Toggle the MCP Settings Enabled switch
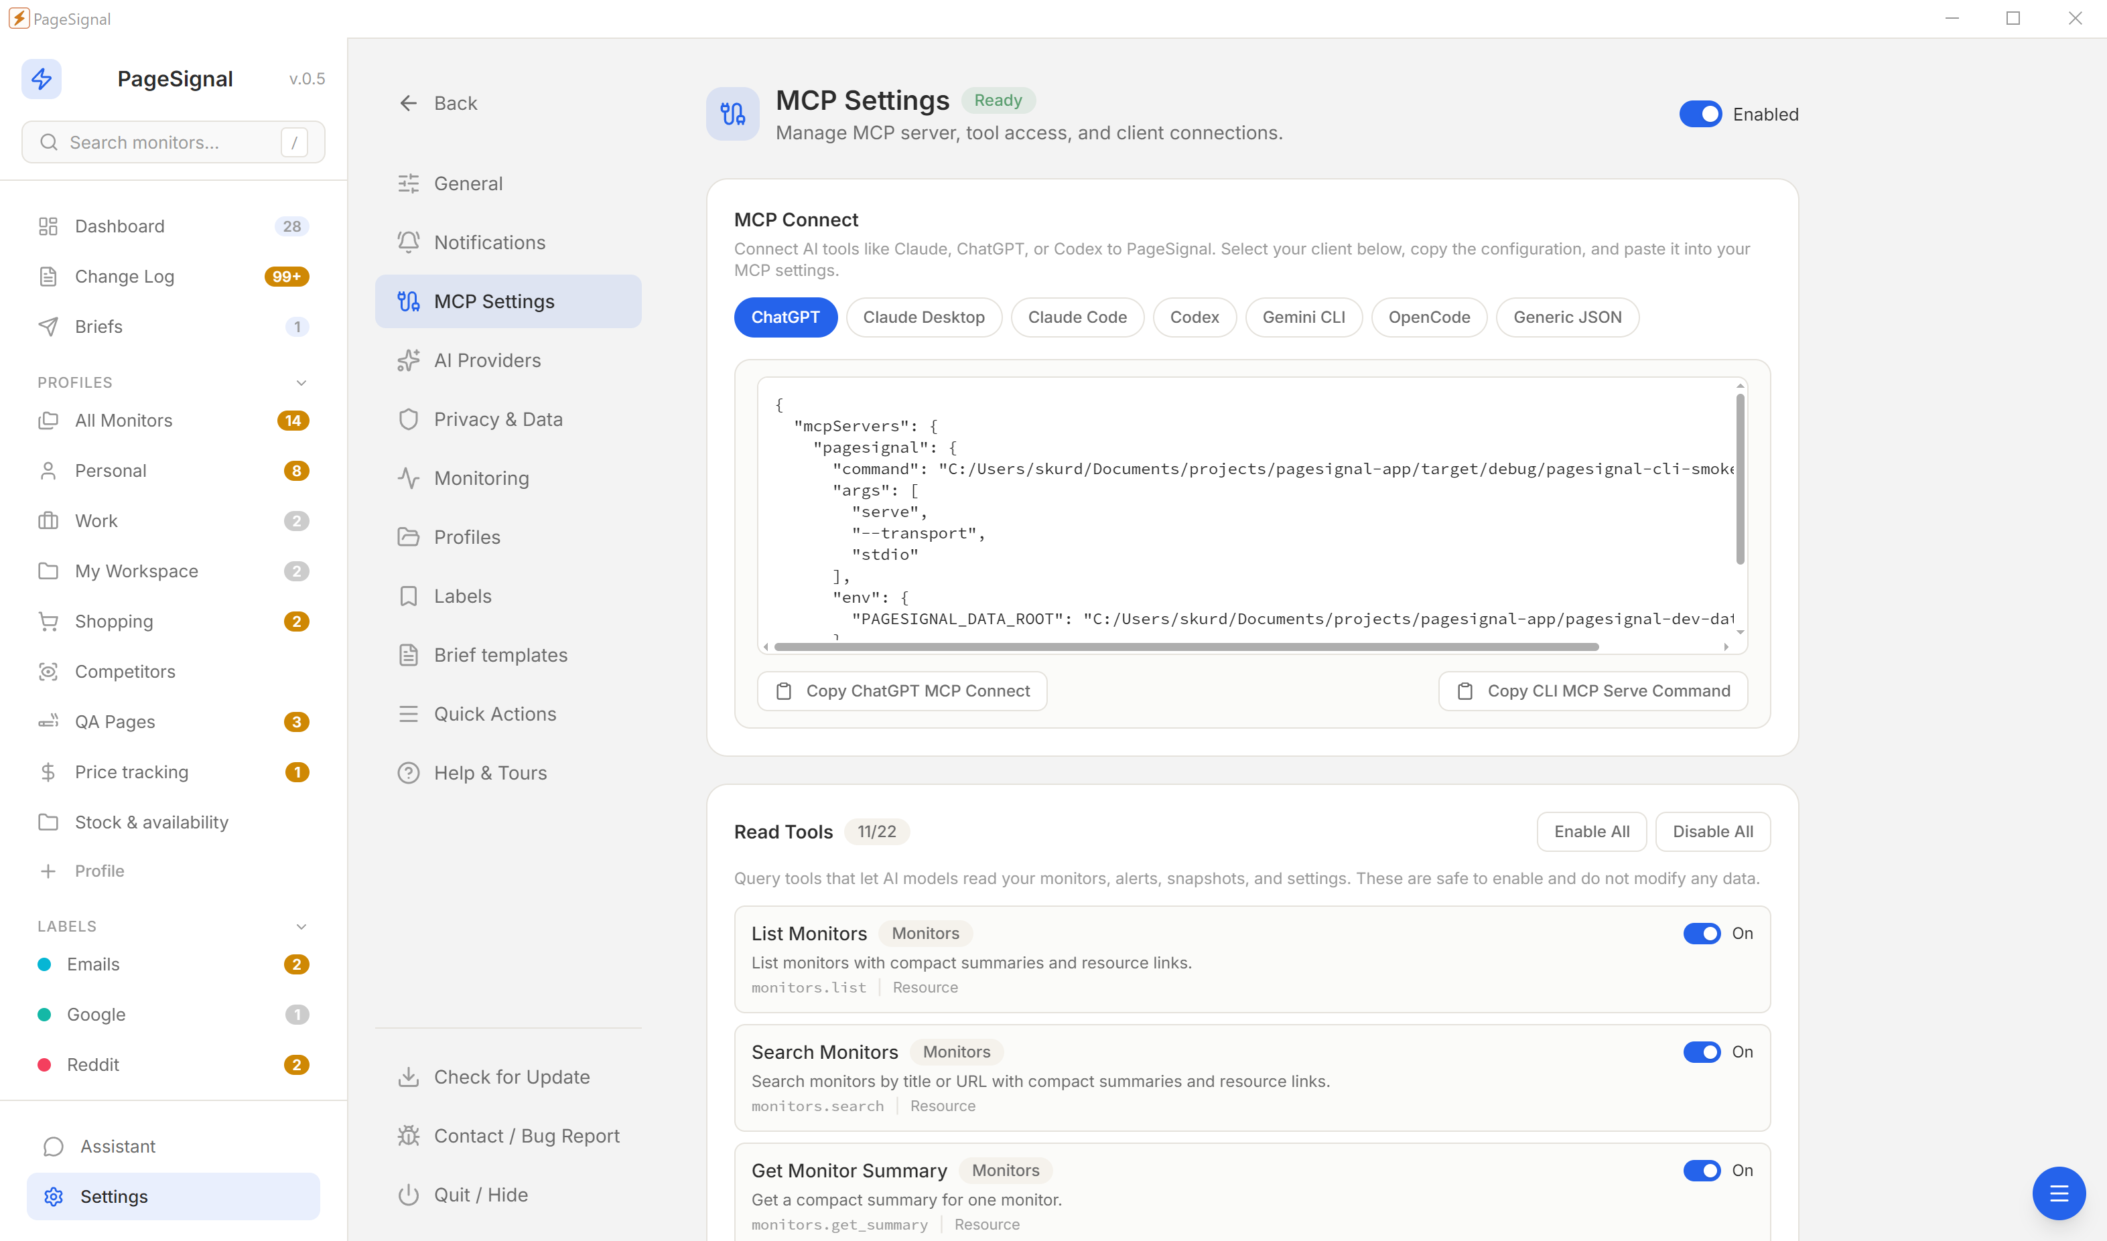This screenshot has height=1241, width=2107. (1700, 114)
